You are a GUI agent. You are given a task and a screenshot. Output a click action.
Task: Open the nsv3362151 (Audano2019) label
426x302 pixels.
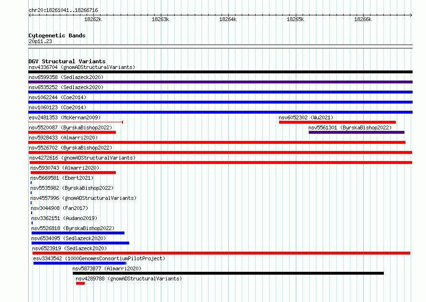click(x=64, y=218)
